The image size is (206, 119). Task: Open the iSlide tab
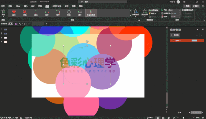18,6
